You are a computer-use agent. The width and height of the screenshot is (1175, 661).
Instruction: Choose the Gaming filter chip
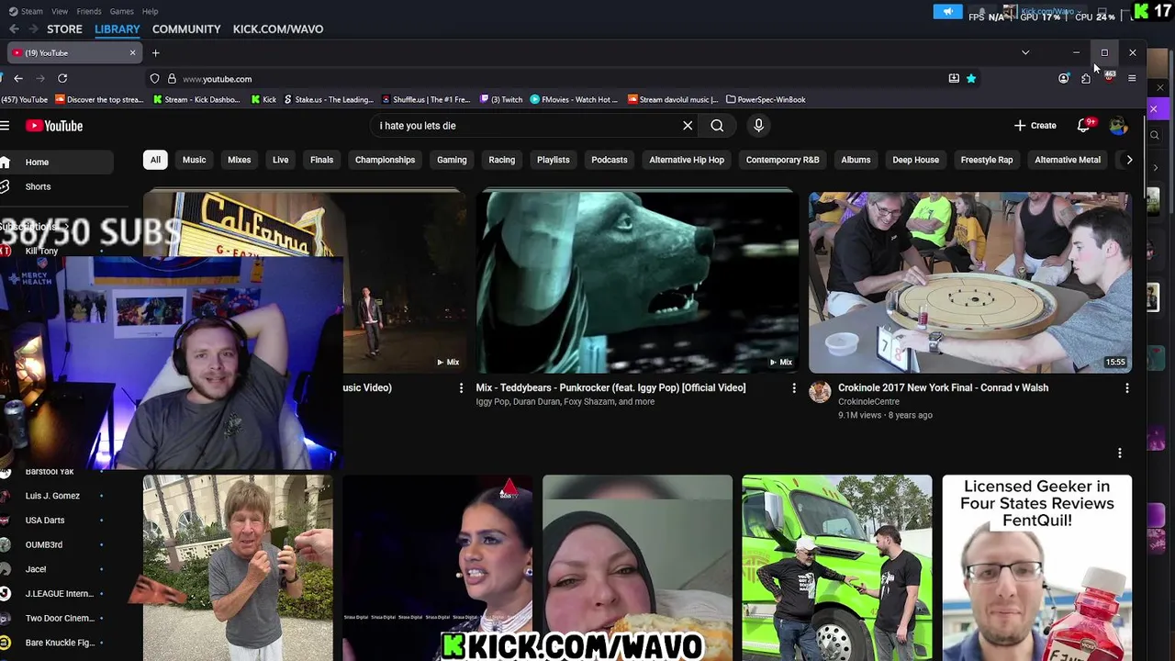(x=452, y=160)
